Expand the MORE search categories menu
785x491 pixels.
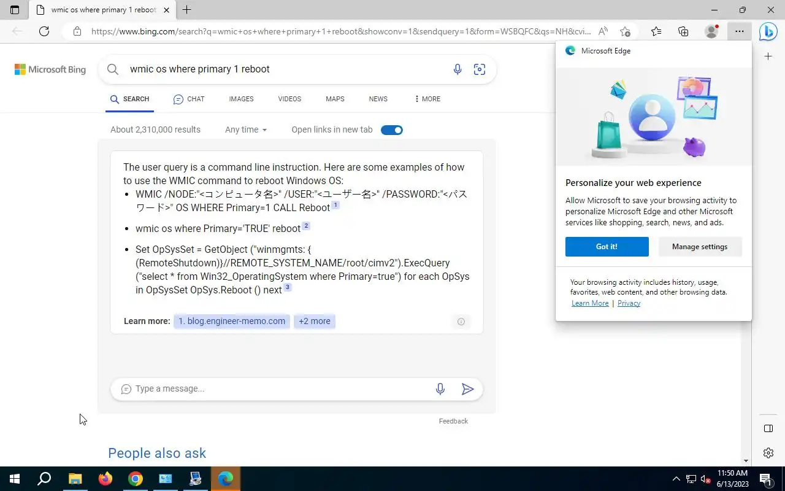[427, 99]
